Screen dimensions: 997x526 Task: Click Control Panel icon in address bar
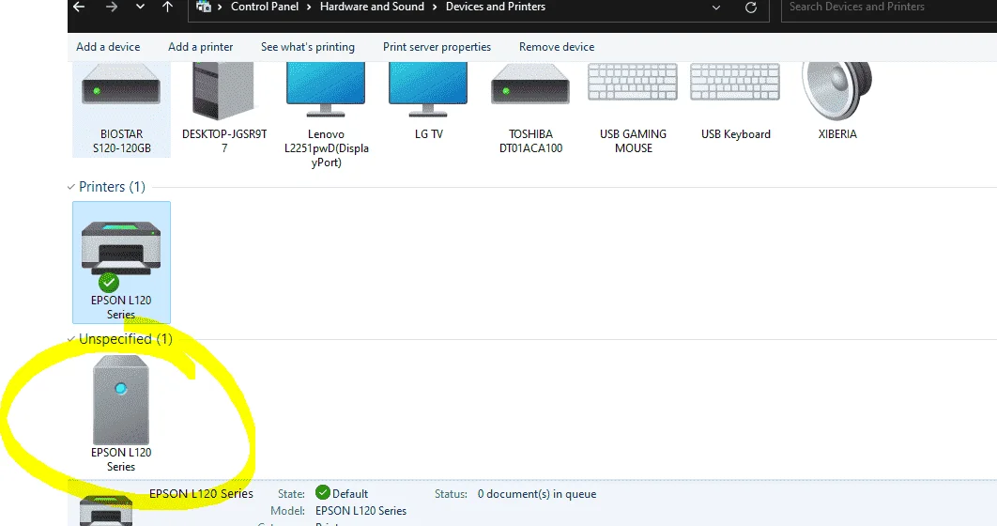pos(204,7)
